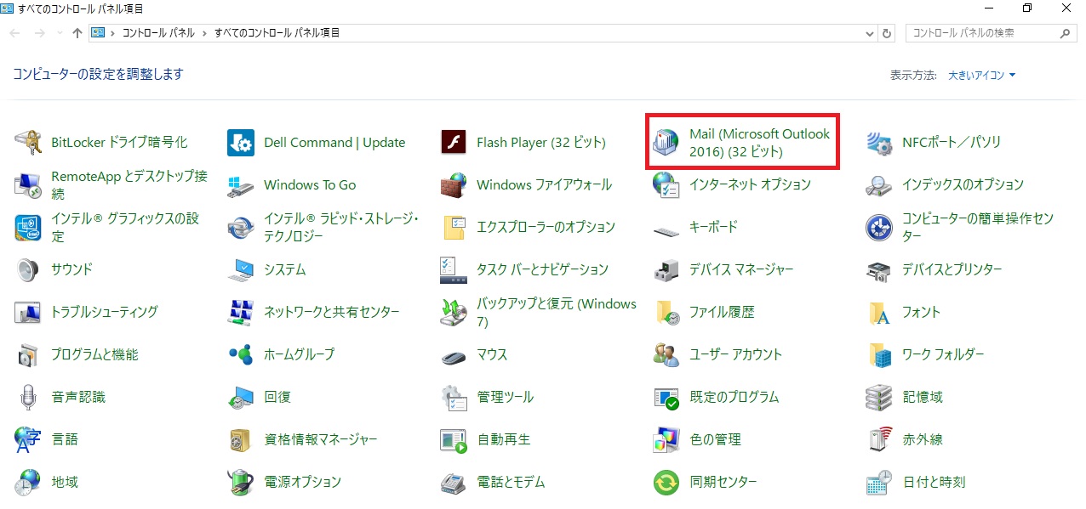Open 既定のプログラム icon
Screen dimensions: 1086x509
[666, 398]
